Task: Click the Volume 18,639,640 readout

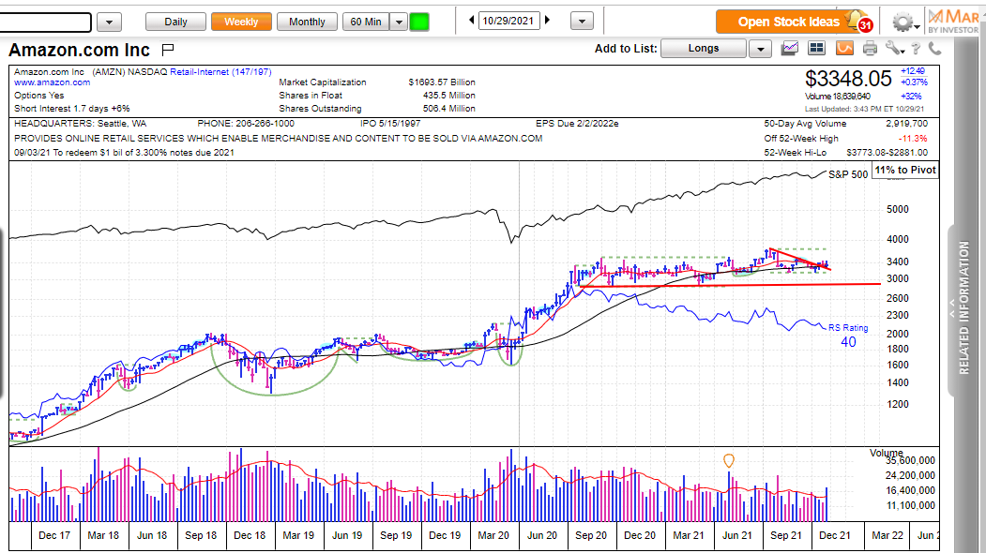Action: pyautogui.click(x=838, y=97)
